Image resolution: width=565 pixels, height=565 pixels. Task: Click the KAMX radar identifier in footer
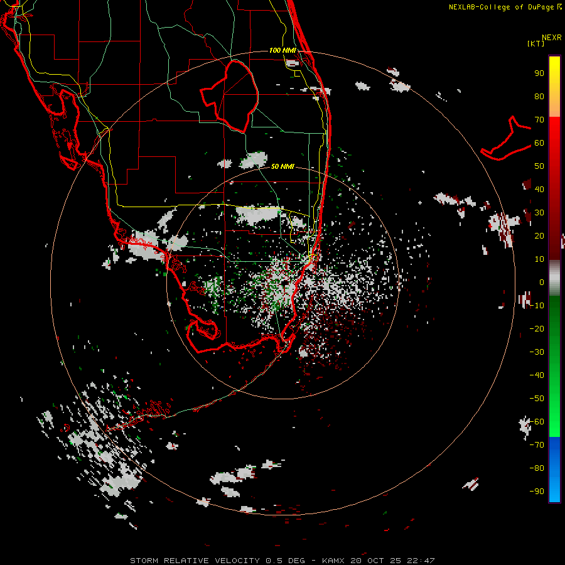[333, 561]
